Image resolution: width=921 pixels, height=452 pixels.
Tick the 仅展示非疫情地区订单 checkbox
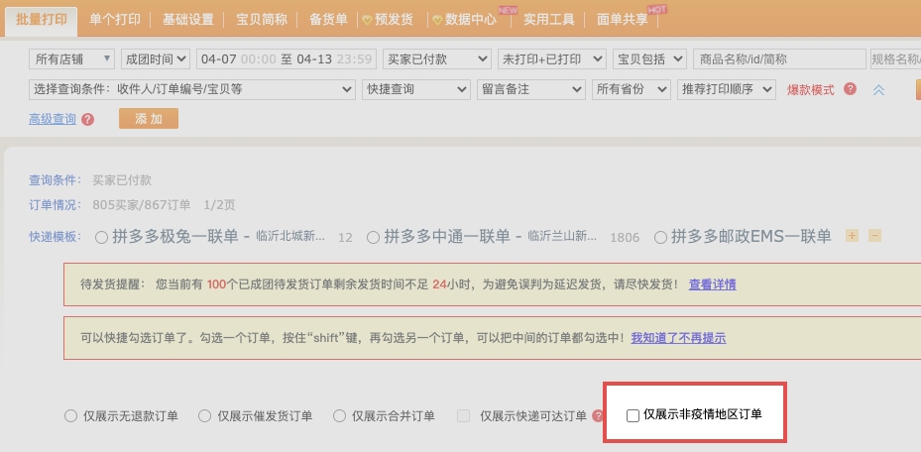(x=633, y=415)
